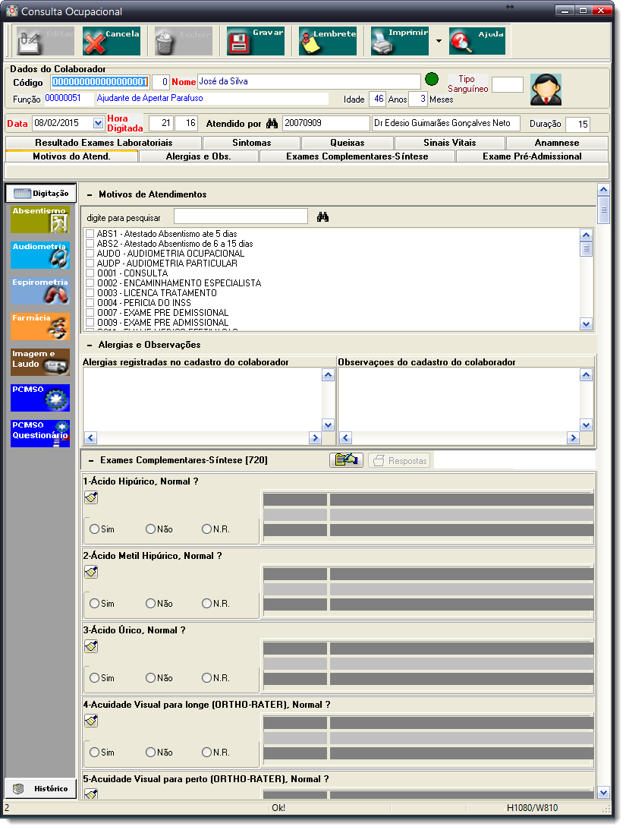
Task: Click down arrow of motivos list scrollbar
Action: pyautogui.click(x=586, y=324)
